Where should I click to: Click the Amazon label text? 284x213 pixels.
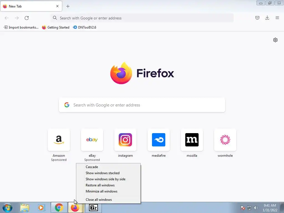point(59,156)
